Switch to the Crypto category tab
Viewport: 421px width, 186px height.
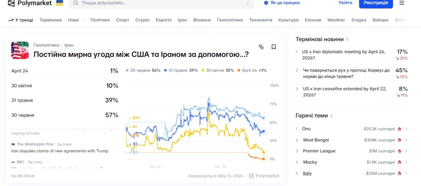pos(142,20)
